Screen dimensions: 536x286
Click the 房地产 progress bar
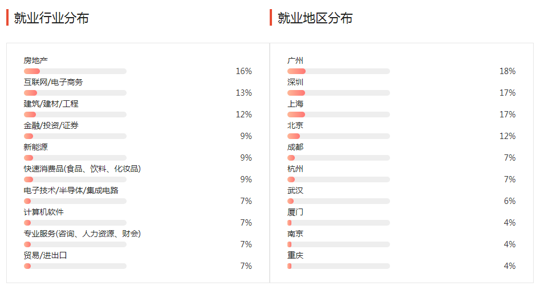(x=75, y=71)
